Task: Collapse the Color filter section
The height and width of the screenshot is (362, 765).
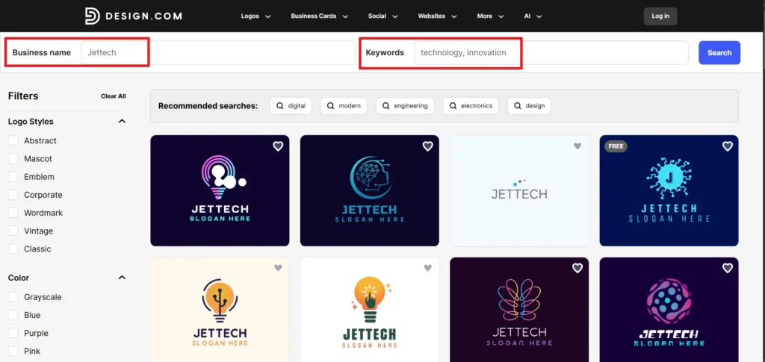Action: (122, 278)
